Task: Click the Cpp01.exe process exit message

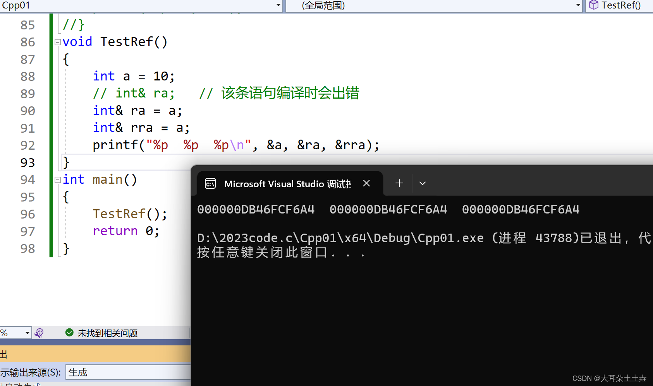Action: click(425, 238)
